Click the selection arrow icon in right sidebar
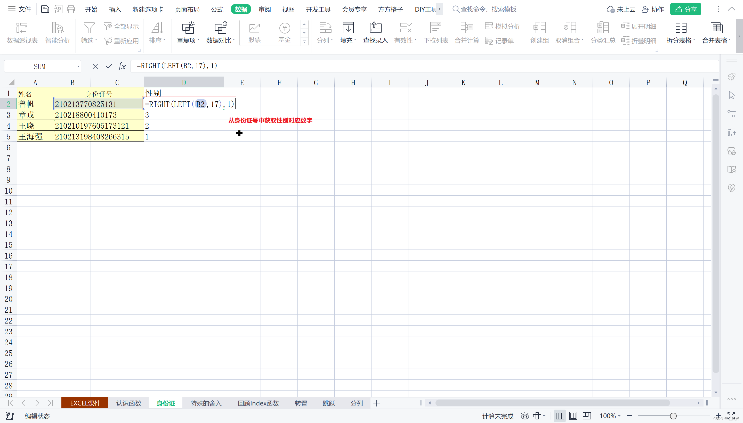The height and width of the screenshot is (423, 743). 732,95
